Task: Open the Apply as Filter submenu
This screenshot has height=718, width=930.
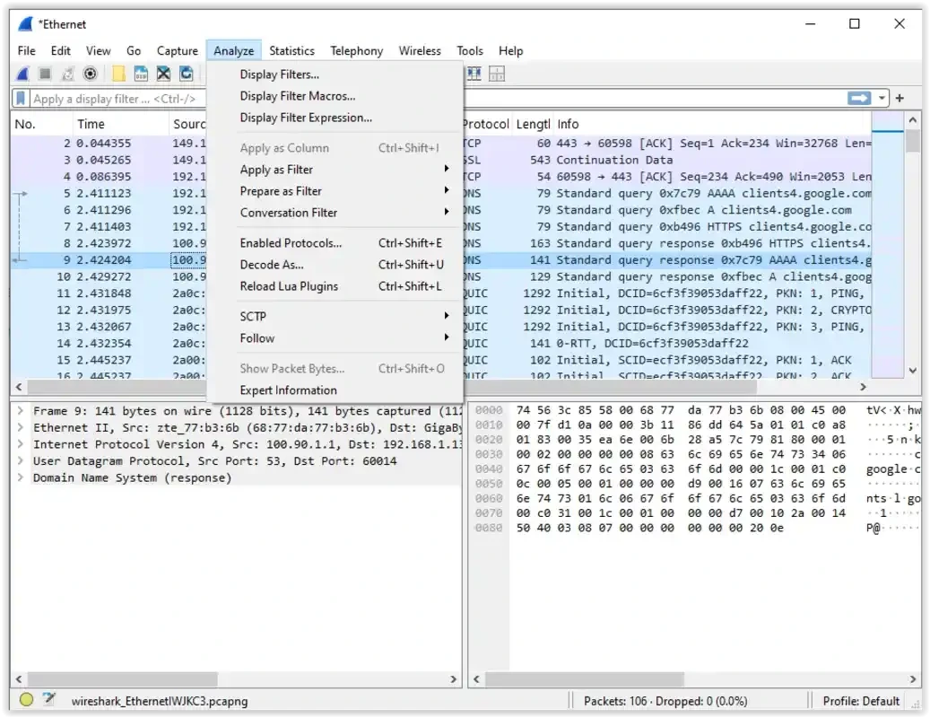Action: [x=335, y=170]
